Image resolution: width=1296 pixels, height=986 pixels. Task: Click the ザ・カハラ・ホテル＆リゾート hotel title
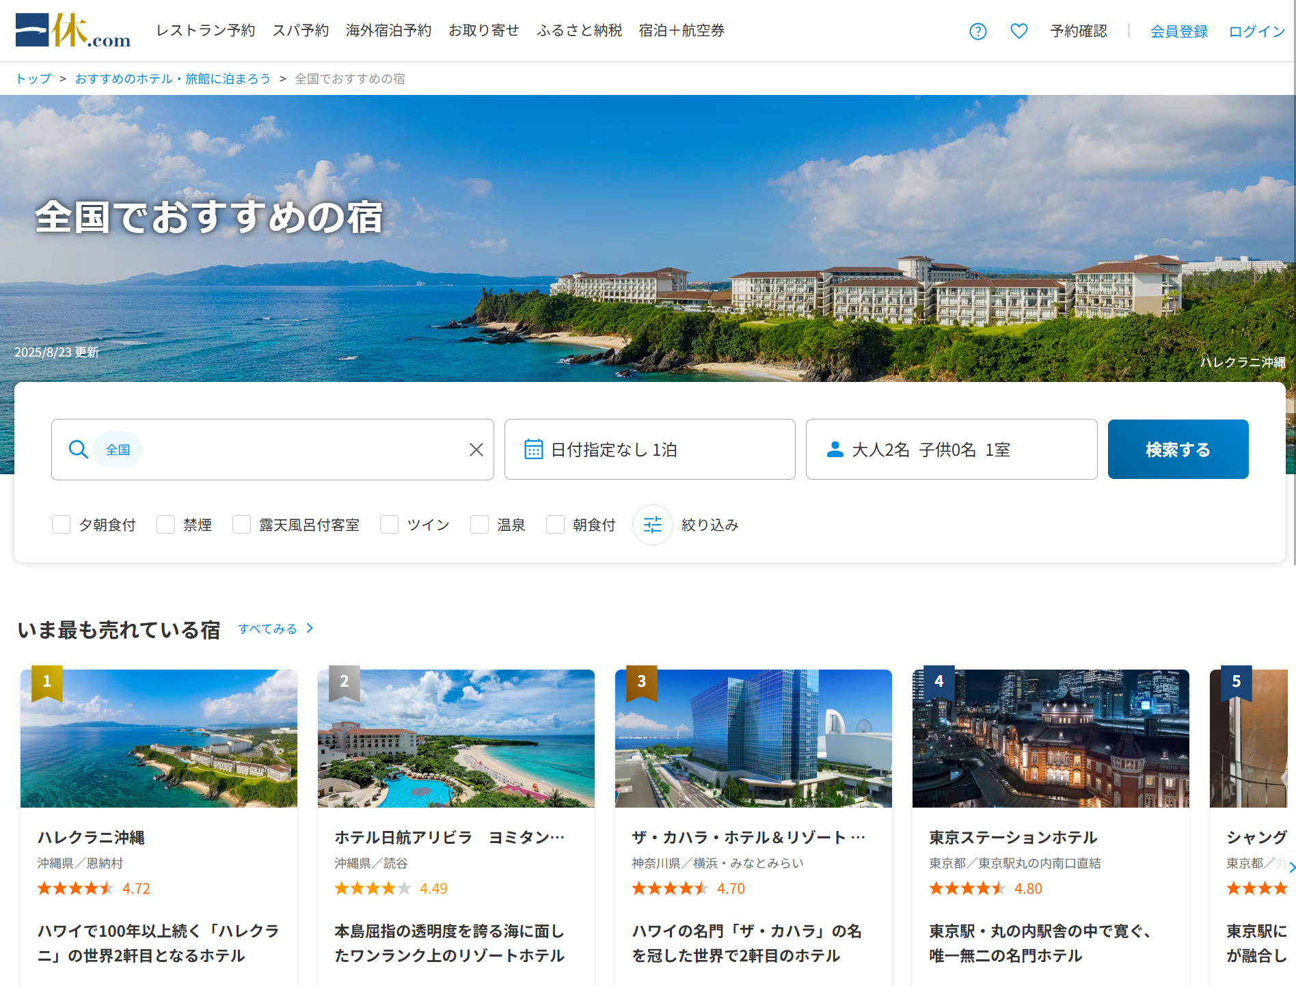click(748, 838)
